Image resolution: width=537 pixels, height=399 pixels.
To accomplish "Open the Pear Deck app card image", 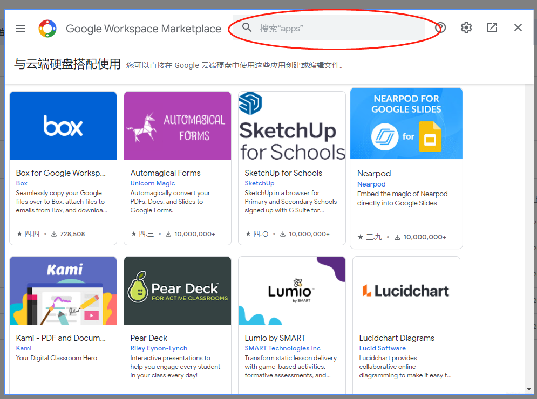I will [x=178, y=291].
